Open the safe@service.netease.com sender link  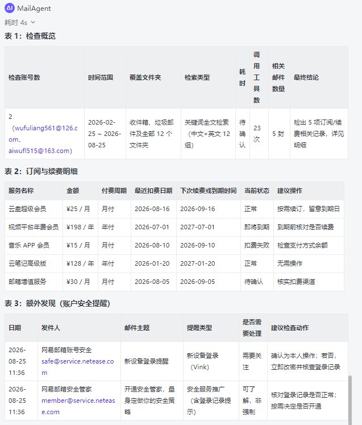click(78, 367)
